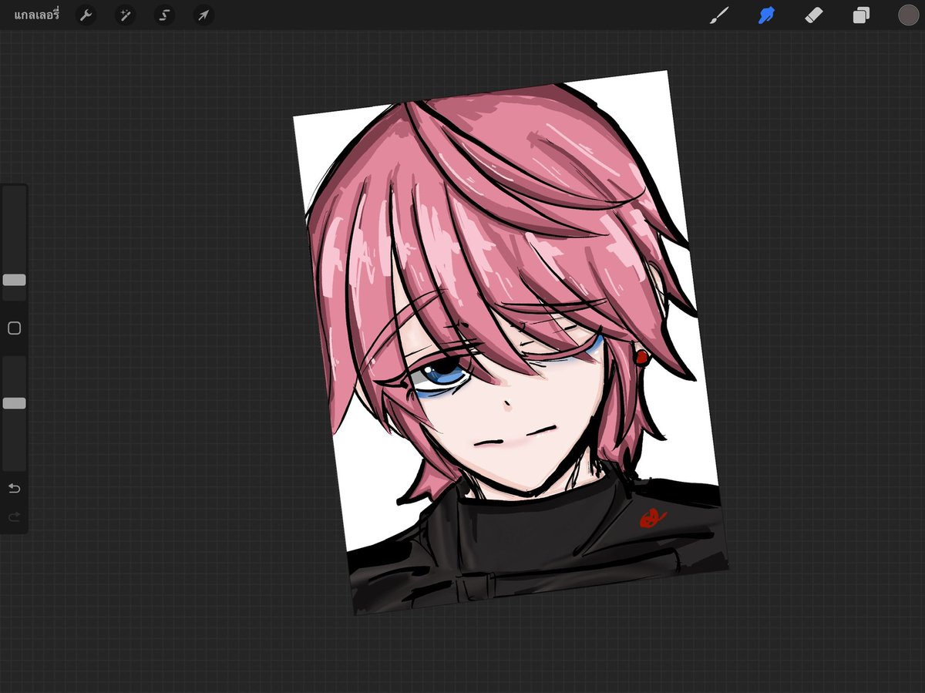
Task: Click the drawing canvas artwork
Action: coord(510,343)
